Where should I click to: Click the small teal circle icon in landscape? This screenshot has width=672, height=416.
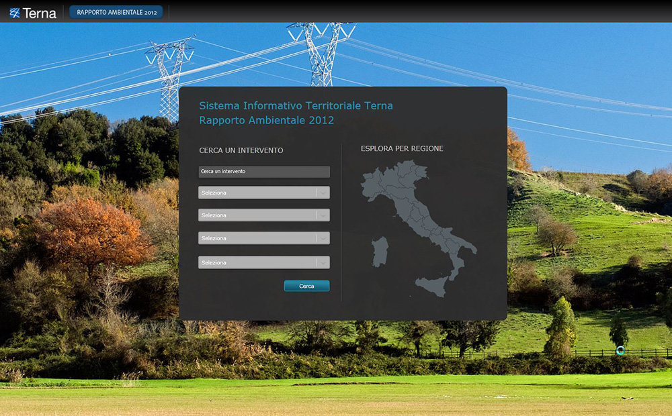click(x=620, y=350)
